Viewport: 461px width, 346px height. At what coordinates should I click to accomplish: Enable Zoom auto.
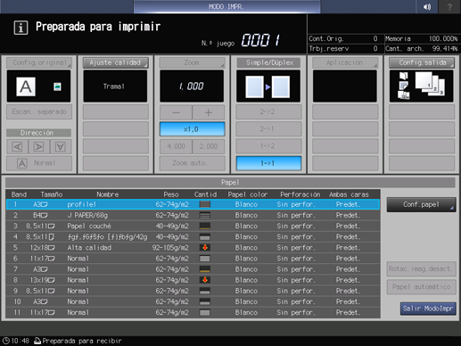[192, 163]
